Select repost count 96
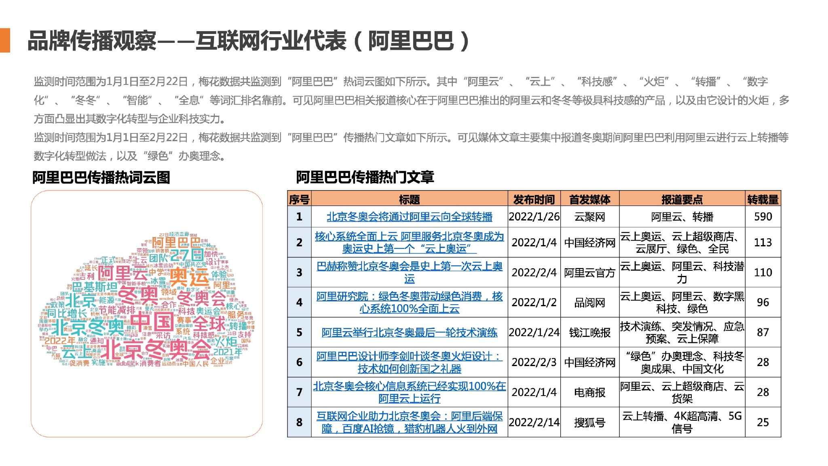Image resolution: width=828 pixels, height=466 pixels. [763, 302]
